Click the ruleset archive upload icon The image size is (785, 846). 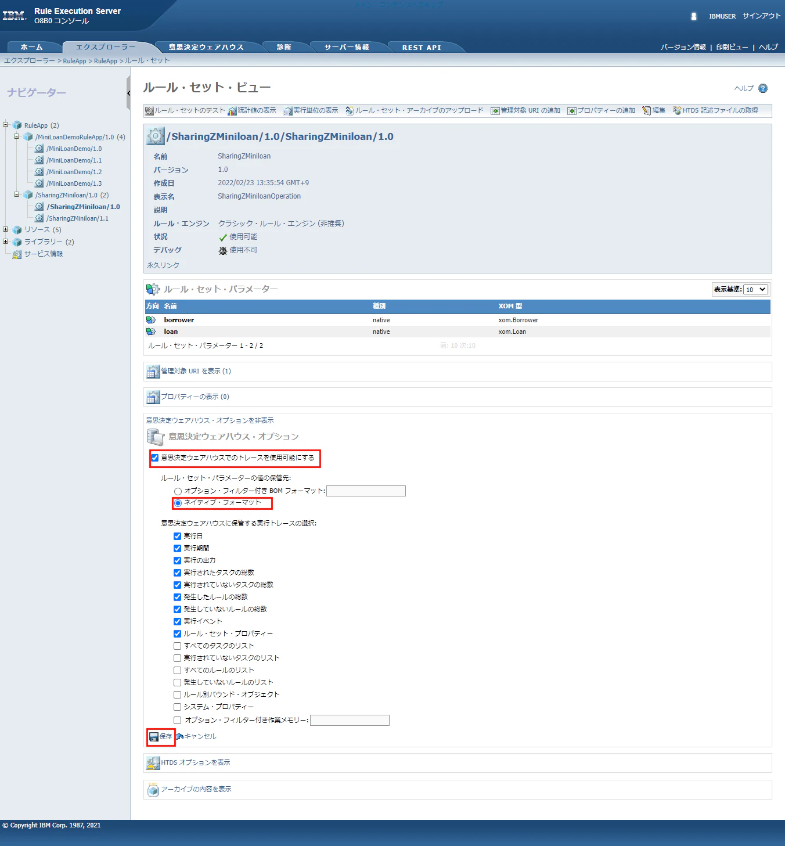[350, 111]
